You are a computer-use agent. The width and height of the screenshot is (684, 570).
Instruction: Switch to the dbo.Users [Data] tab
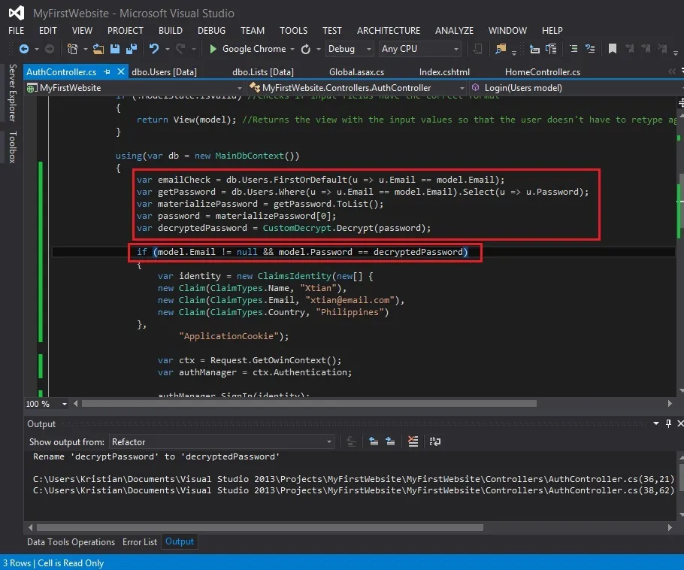[x=164, y=72]
